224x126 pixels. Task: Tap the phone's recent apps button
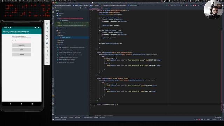click(33, 104)
